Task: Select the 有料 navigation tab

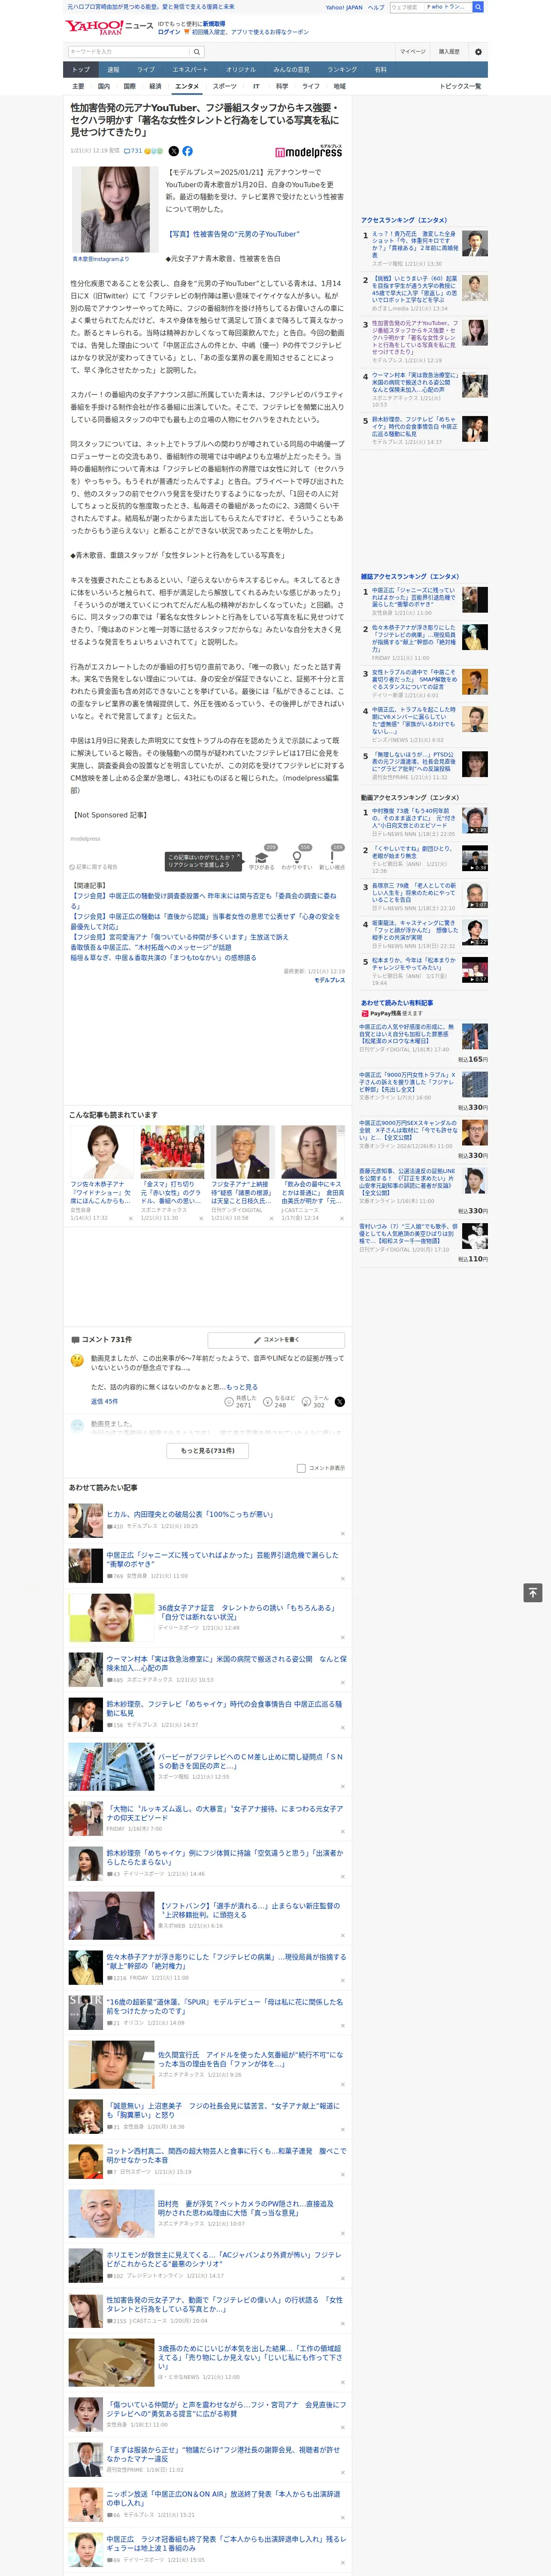Action: point(380,70)
